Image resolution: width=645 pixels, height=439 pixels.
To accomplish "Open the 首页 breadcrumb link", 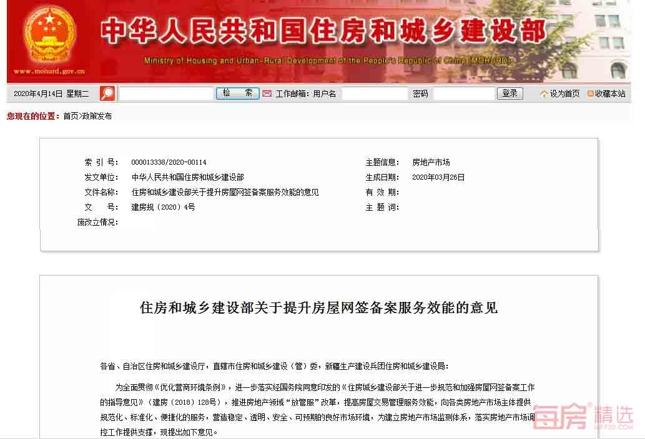I will (71, 116).
